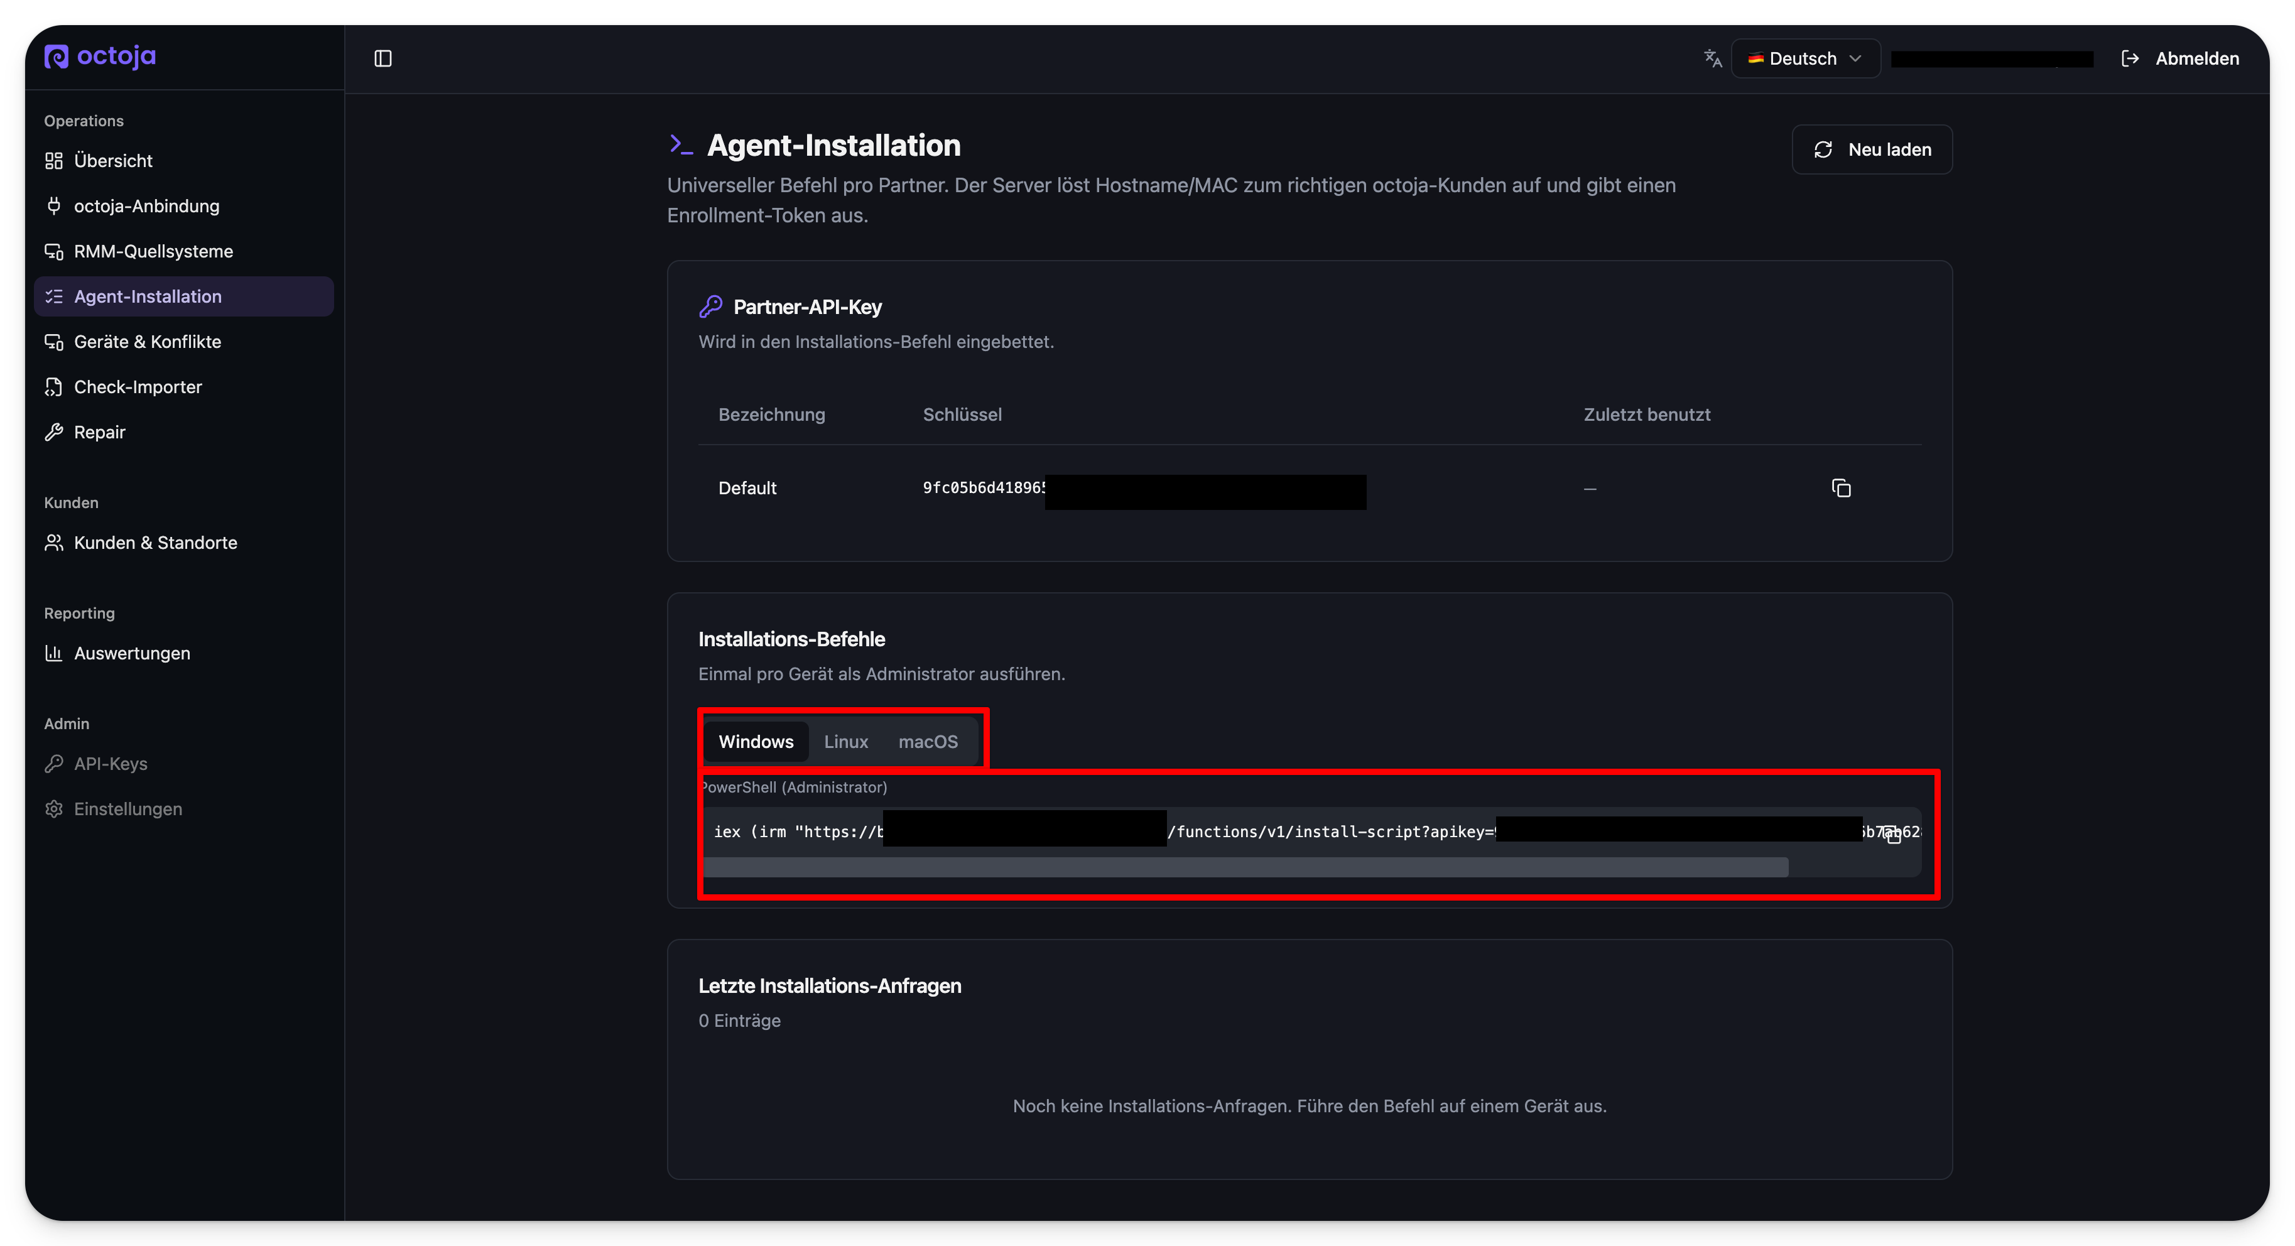Image resolution: width=2295 pixels, height=1246 pixels.
Task: Click the API-Keys key icon
Action: 53,764
